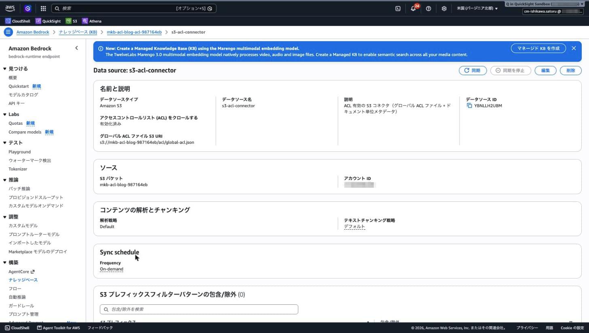Open API キー in sidebar
This screenshot has width=589, height=333.
point(17,103)
